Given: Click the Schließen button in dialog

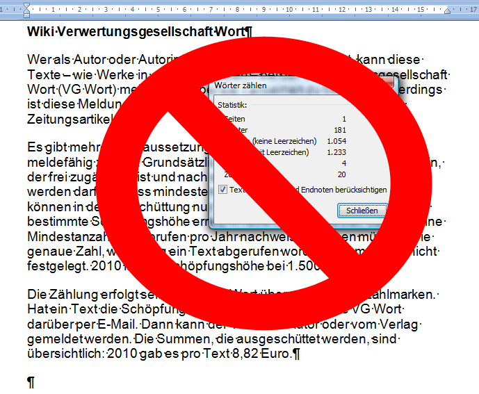Looking at the screenshot, I should [x=362, y=211].
